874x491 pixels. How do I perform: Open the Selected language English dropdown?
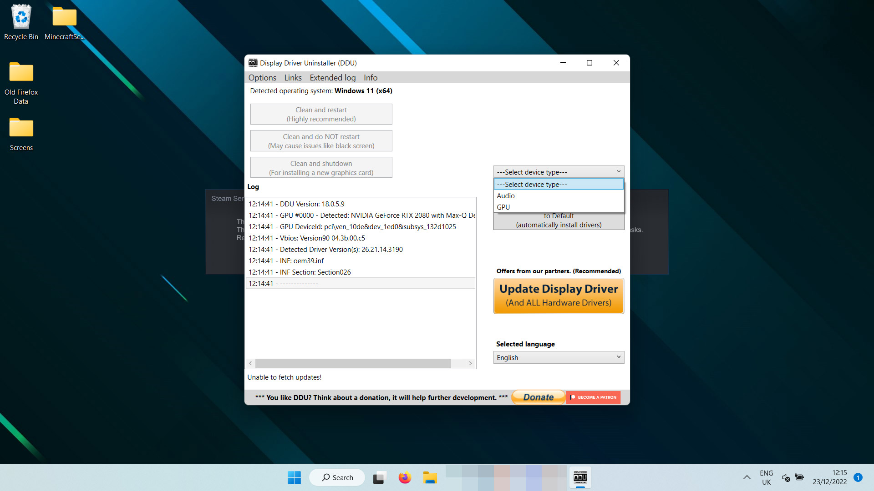coord(557,357)
